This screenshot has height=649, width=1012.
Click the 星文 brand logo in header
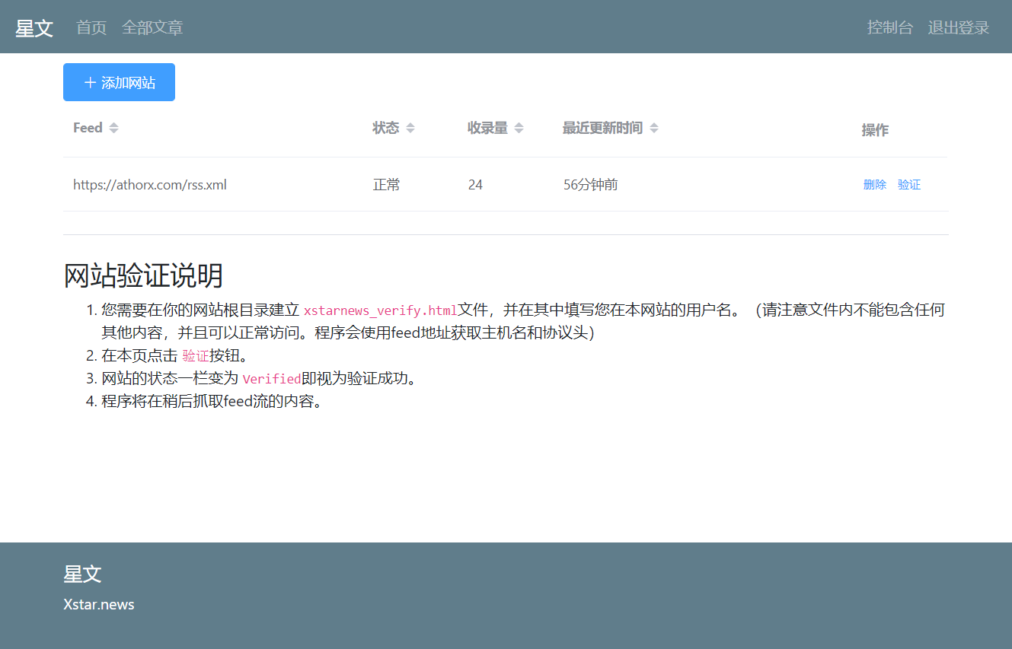34,28
